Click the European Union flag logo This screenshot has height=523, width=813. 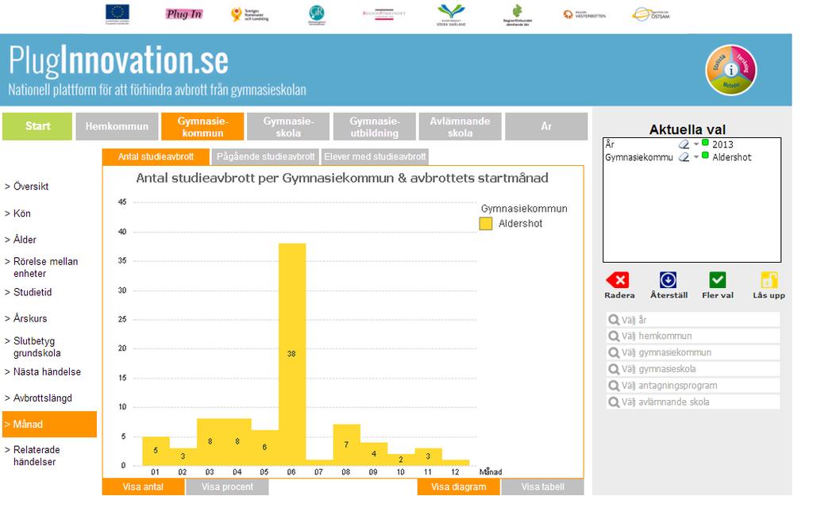pos(118,14)
